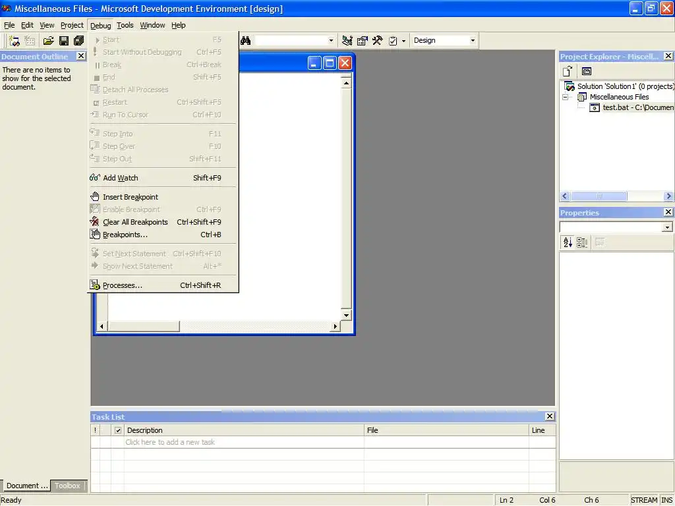Viewport: 675px width, 506px height.
Task: Open the Tools menu
Action: pyautogui.click(x=125, y=26)
